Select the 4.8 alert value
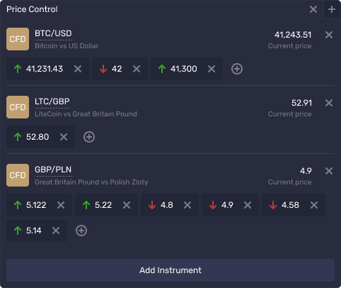 coord(167,205)
